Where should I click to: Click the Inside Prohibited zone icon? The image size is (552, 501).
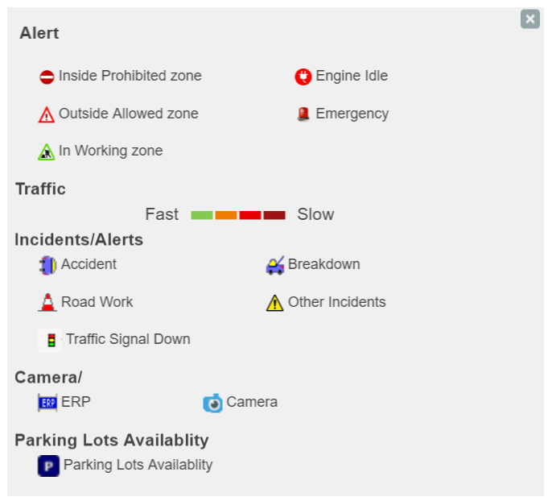click(47, 77)
